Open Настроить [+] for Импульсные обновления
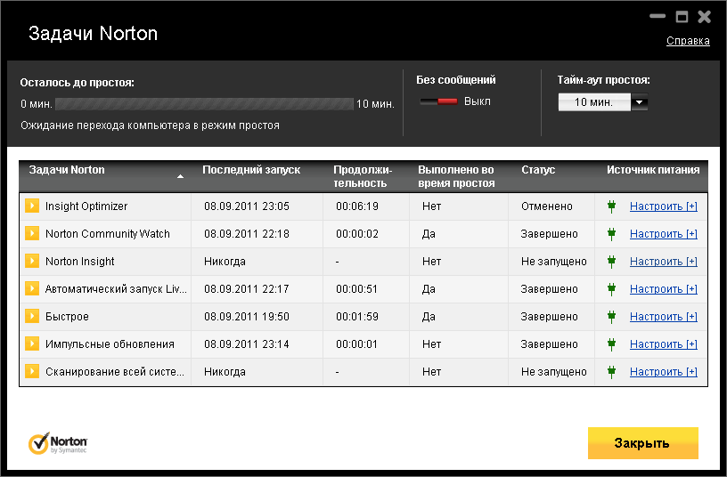This screenshot has height=477, width=727. [664, 344]
